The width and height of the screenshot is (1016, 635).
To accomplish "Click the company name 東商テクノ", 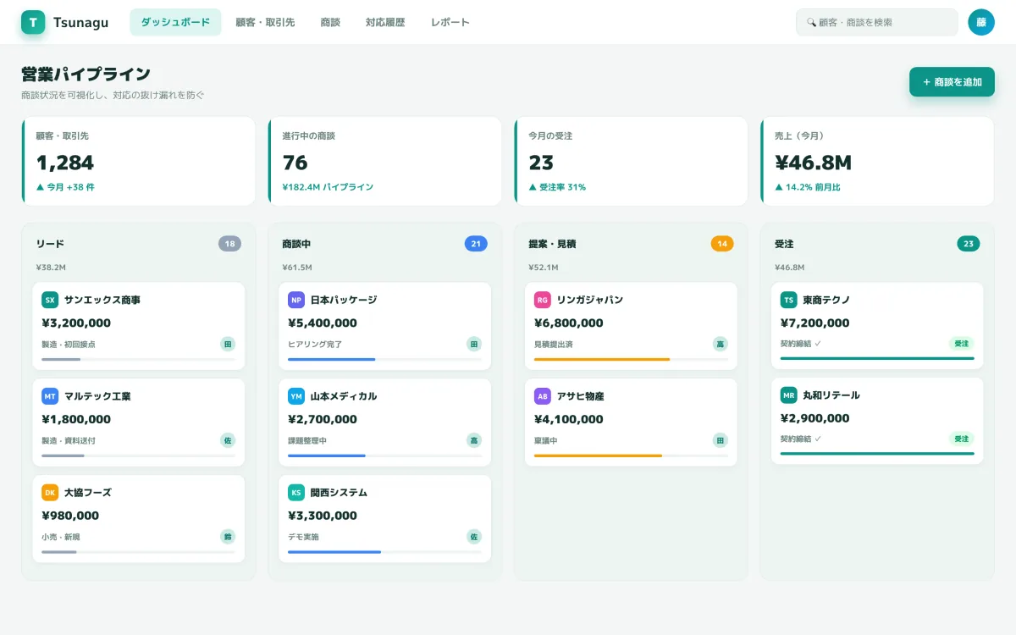I will (827, 300).
